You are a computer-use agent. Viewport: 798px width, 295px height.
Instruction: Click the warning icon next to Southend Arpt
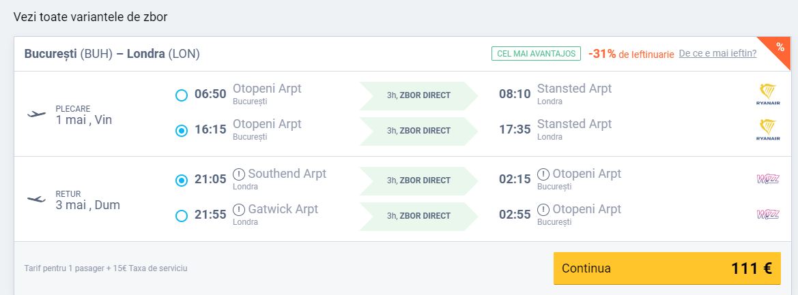[239, 174]
